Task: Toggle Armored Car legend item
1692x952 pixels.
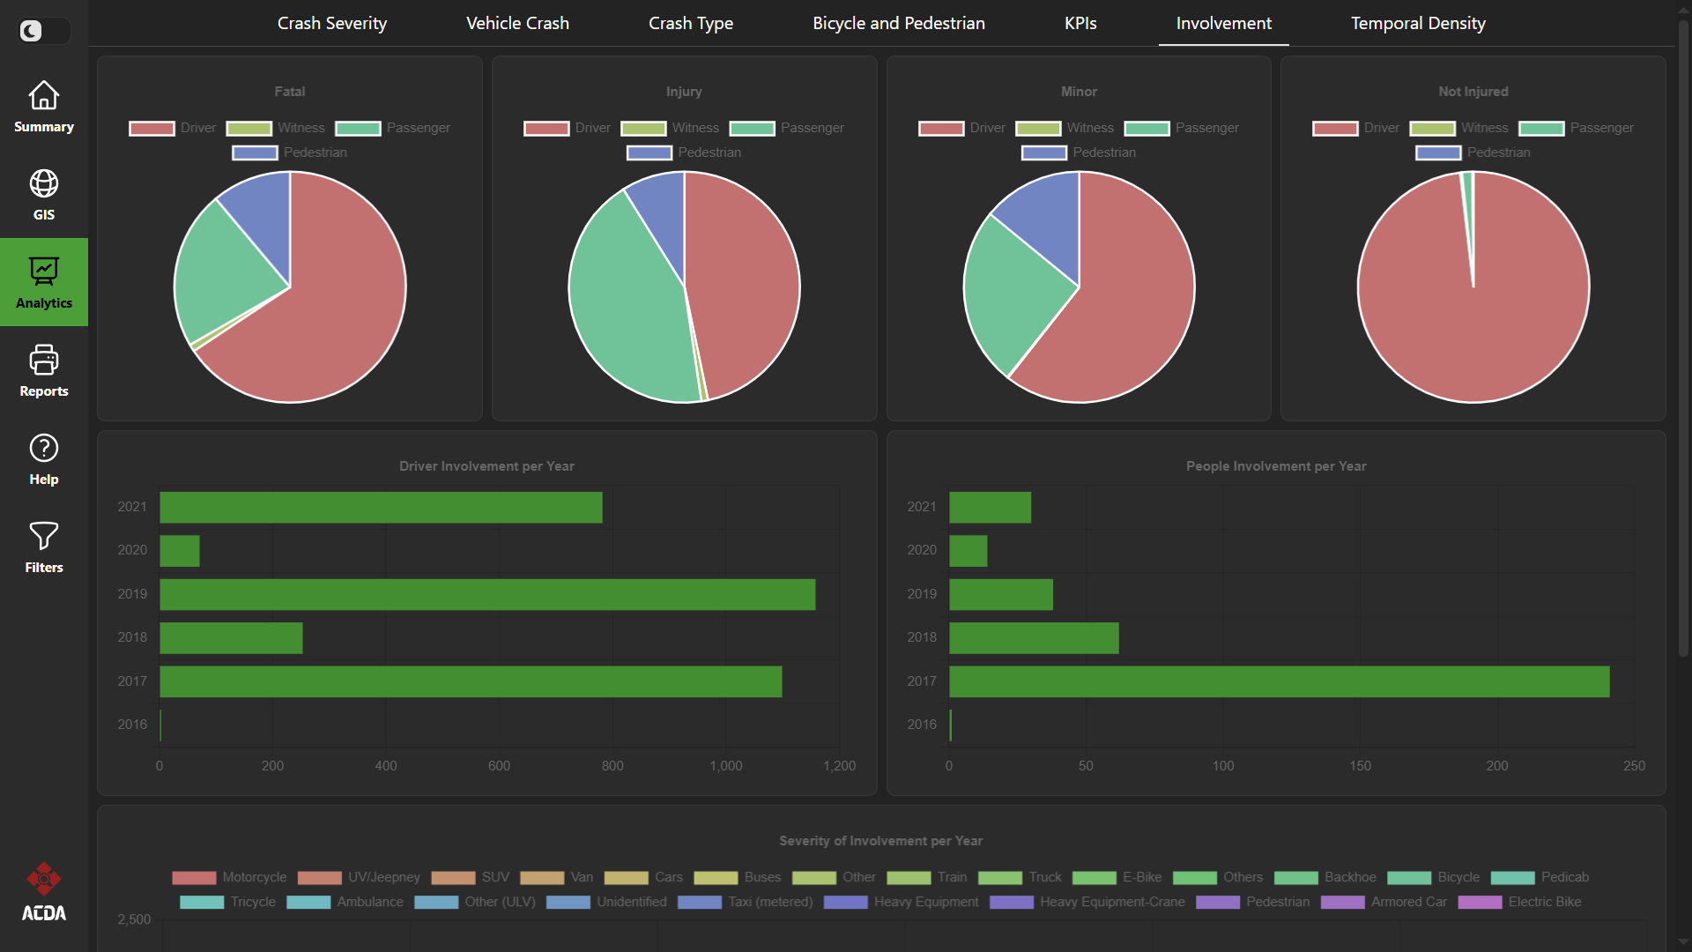Action: (x=1384, y=902)
